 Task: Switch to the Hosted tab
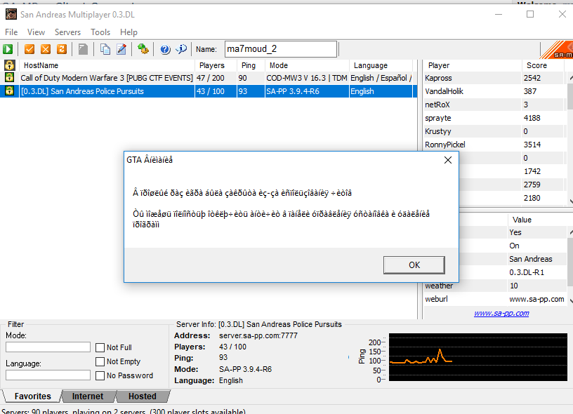143,396
